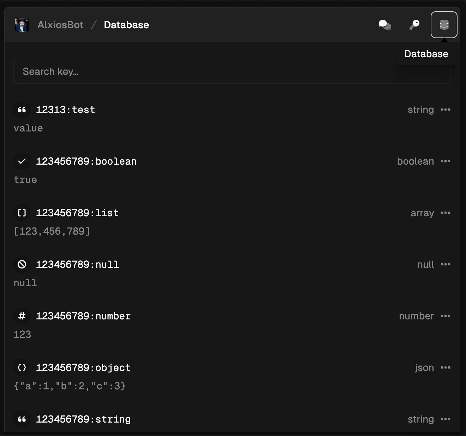Click the 'boolean' type label
This screenshot has height=436, width=466.
coord(416,161)
